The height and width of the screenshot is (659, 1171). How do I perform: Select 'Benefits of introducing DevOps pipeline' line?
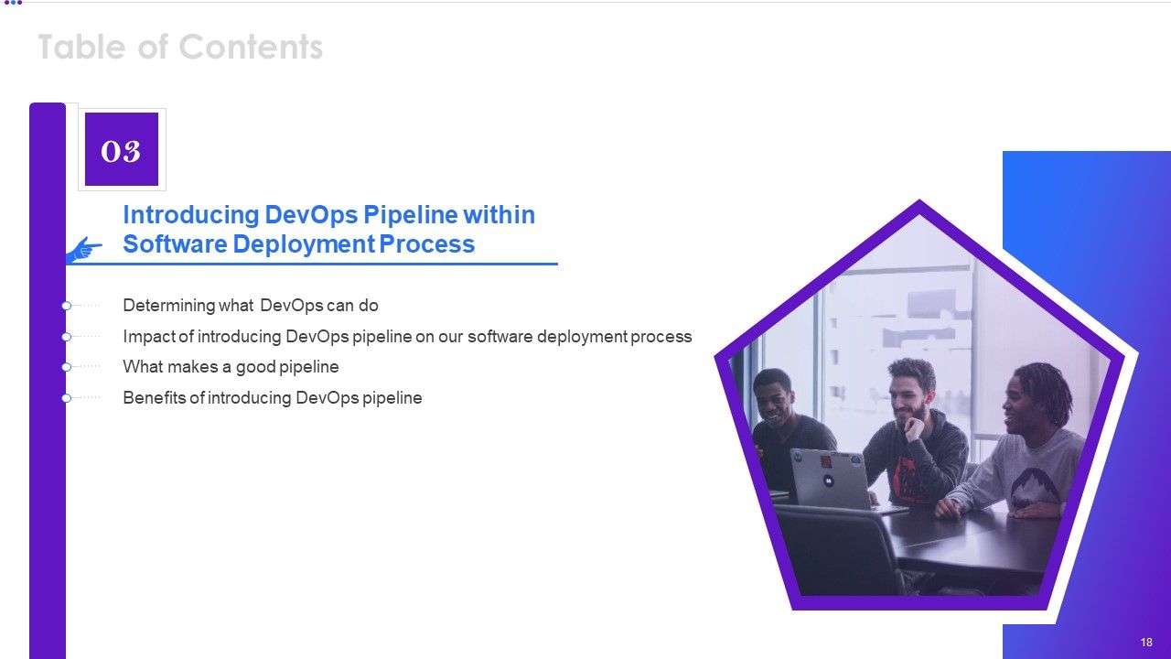coord(273,398)
